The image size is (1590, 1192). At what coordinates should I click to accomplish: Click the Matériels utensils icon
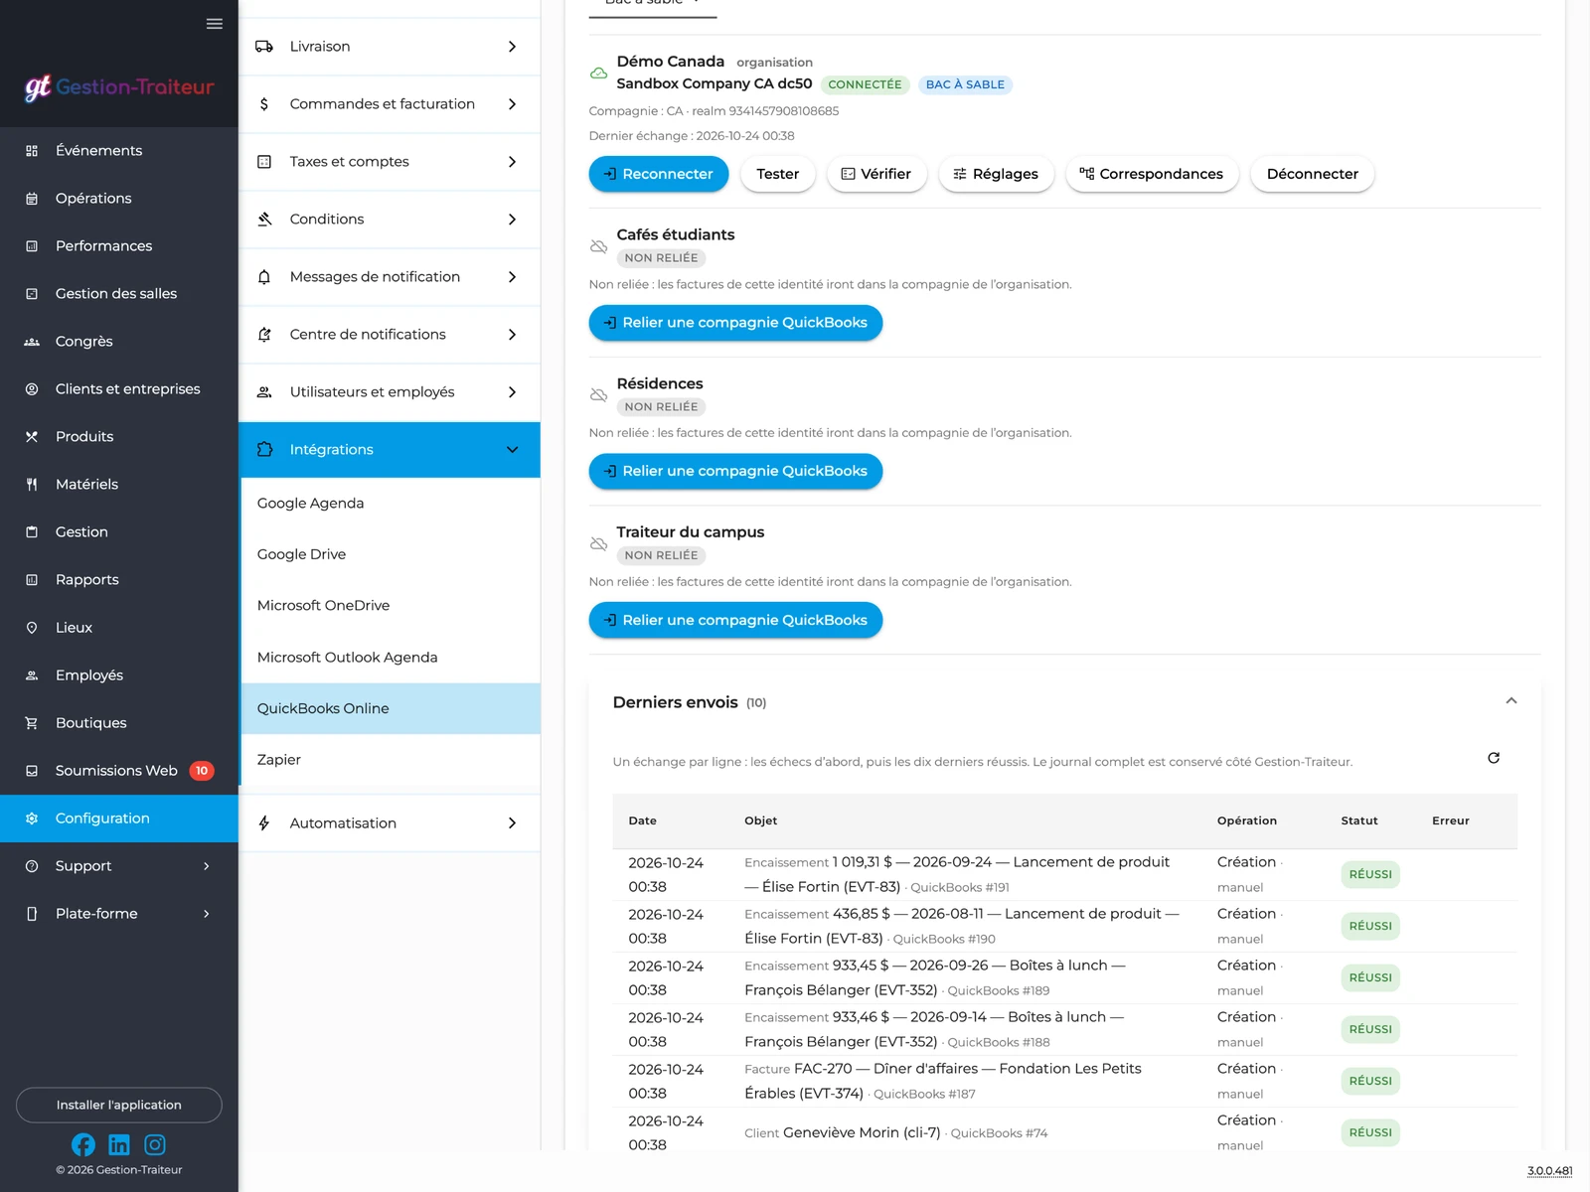[32, 485]
